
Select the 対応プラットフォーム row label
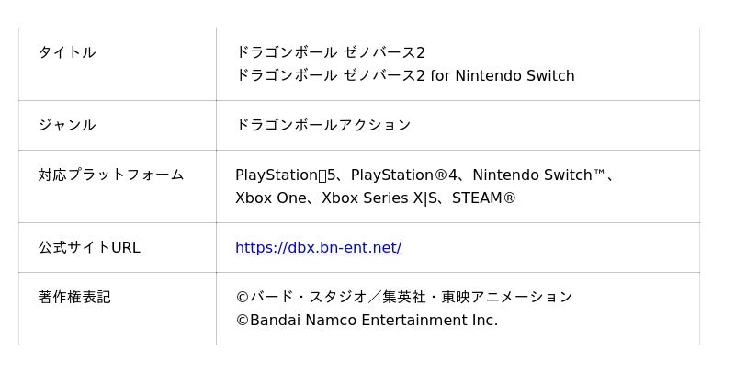[110, 175]
